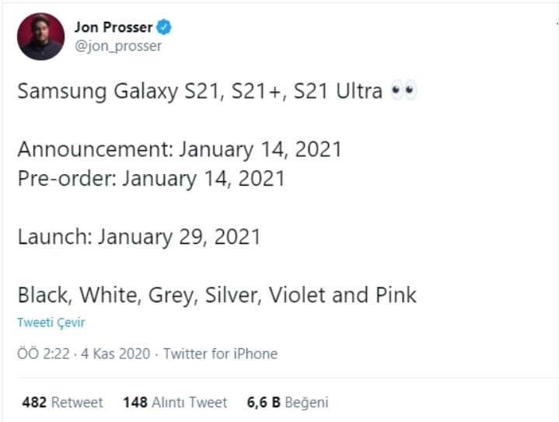The image size is (559, 422).
Task: Show the 6,6 B Beğeni likes
Action: click(288, 402)
